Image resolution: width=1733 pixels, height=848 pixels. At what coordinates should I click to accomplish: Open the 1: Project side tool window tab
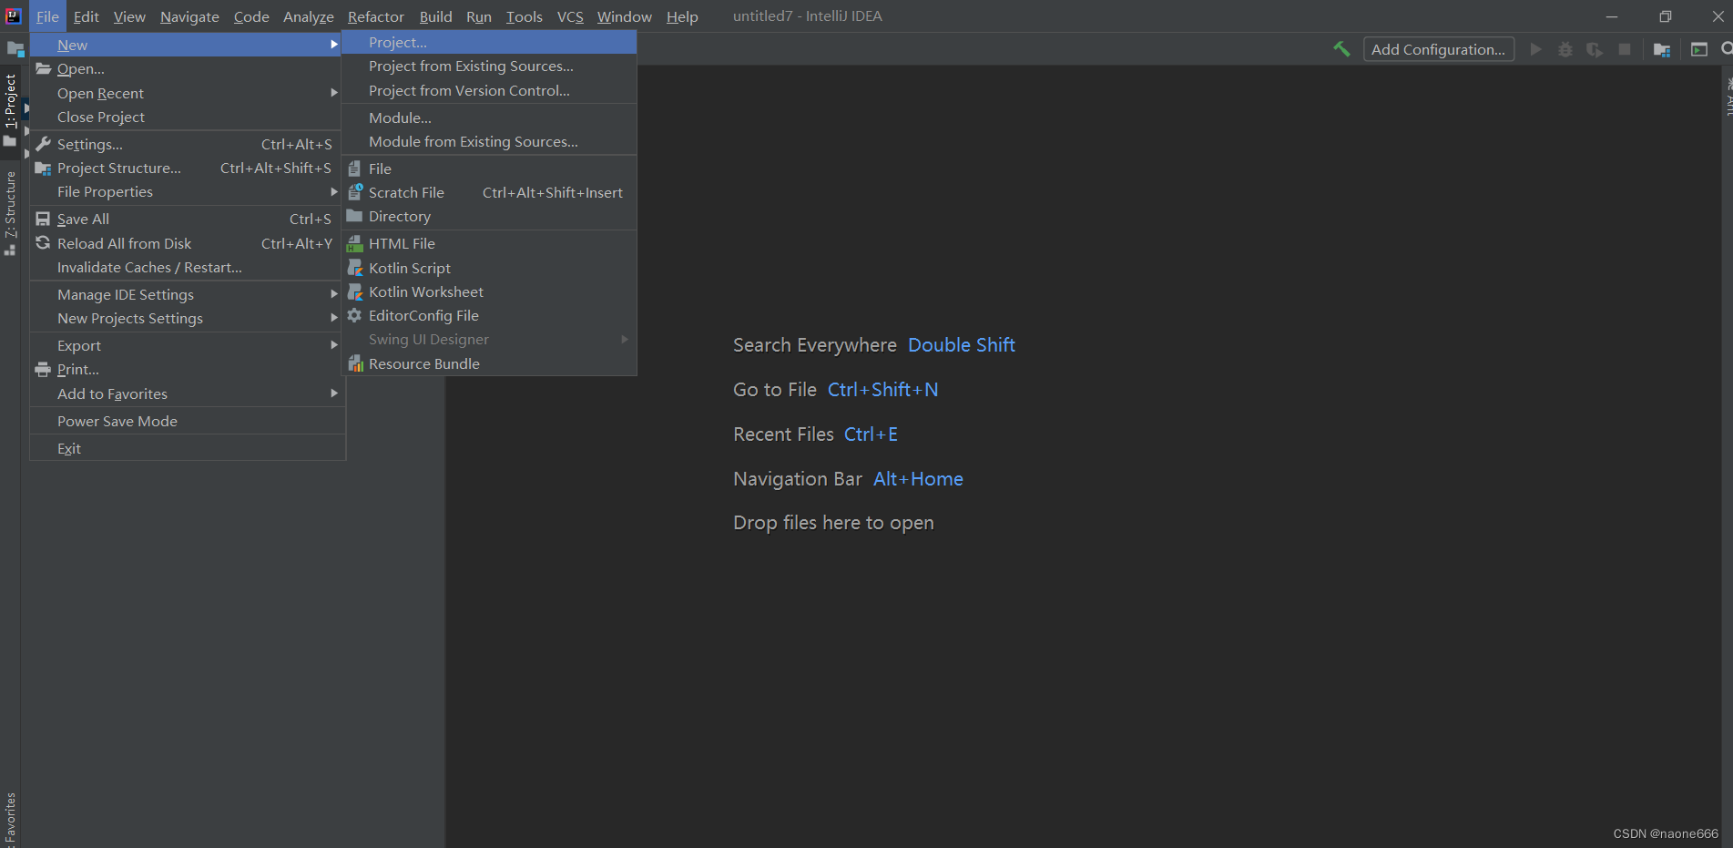pyautogui.click(x=10, y=109)
